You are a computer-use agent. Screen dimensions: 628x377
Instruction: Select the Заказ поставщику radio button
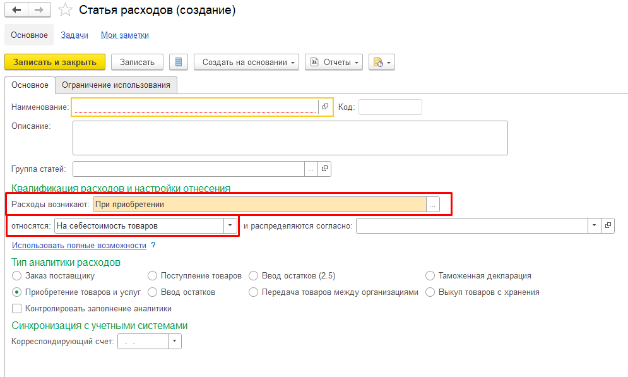tap(17, 276)
